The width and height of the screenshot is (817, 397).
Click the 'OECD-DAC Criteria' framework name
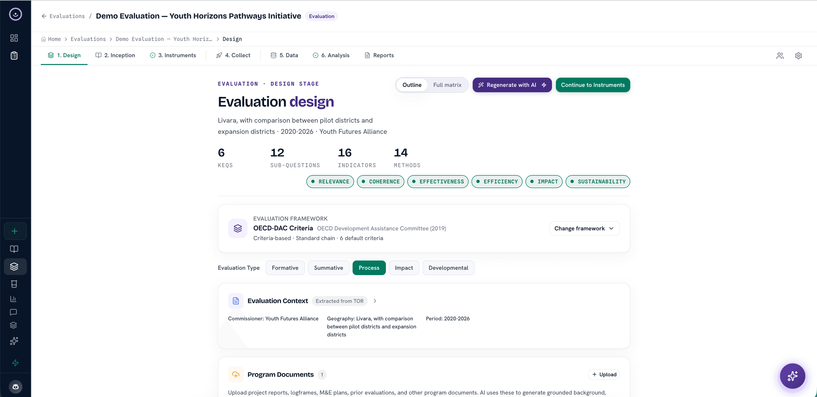coord(283,228)
